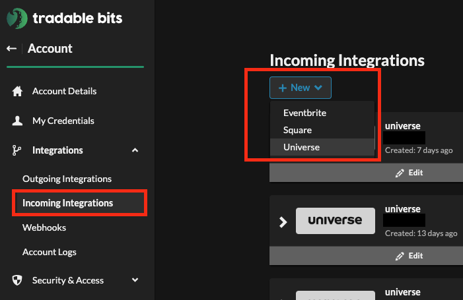The width and height of the screenshot is (463, 300).
Task: Expand the universe card created 13 days ago
Action: pos(283,222)
